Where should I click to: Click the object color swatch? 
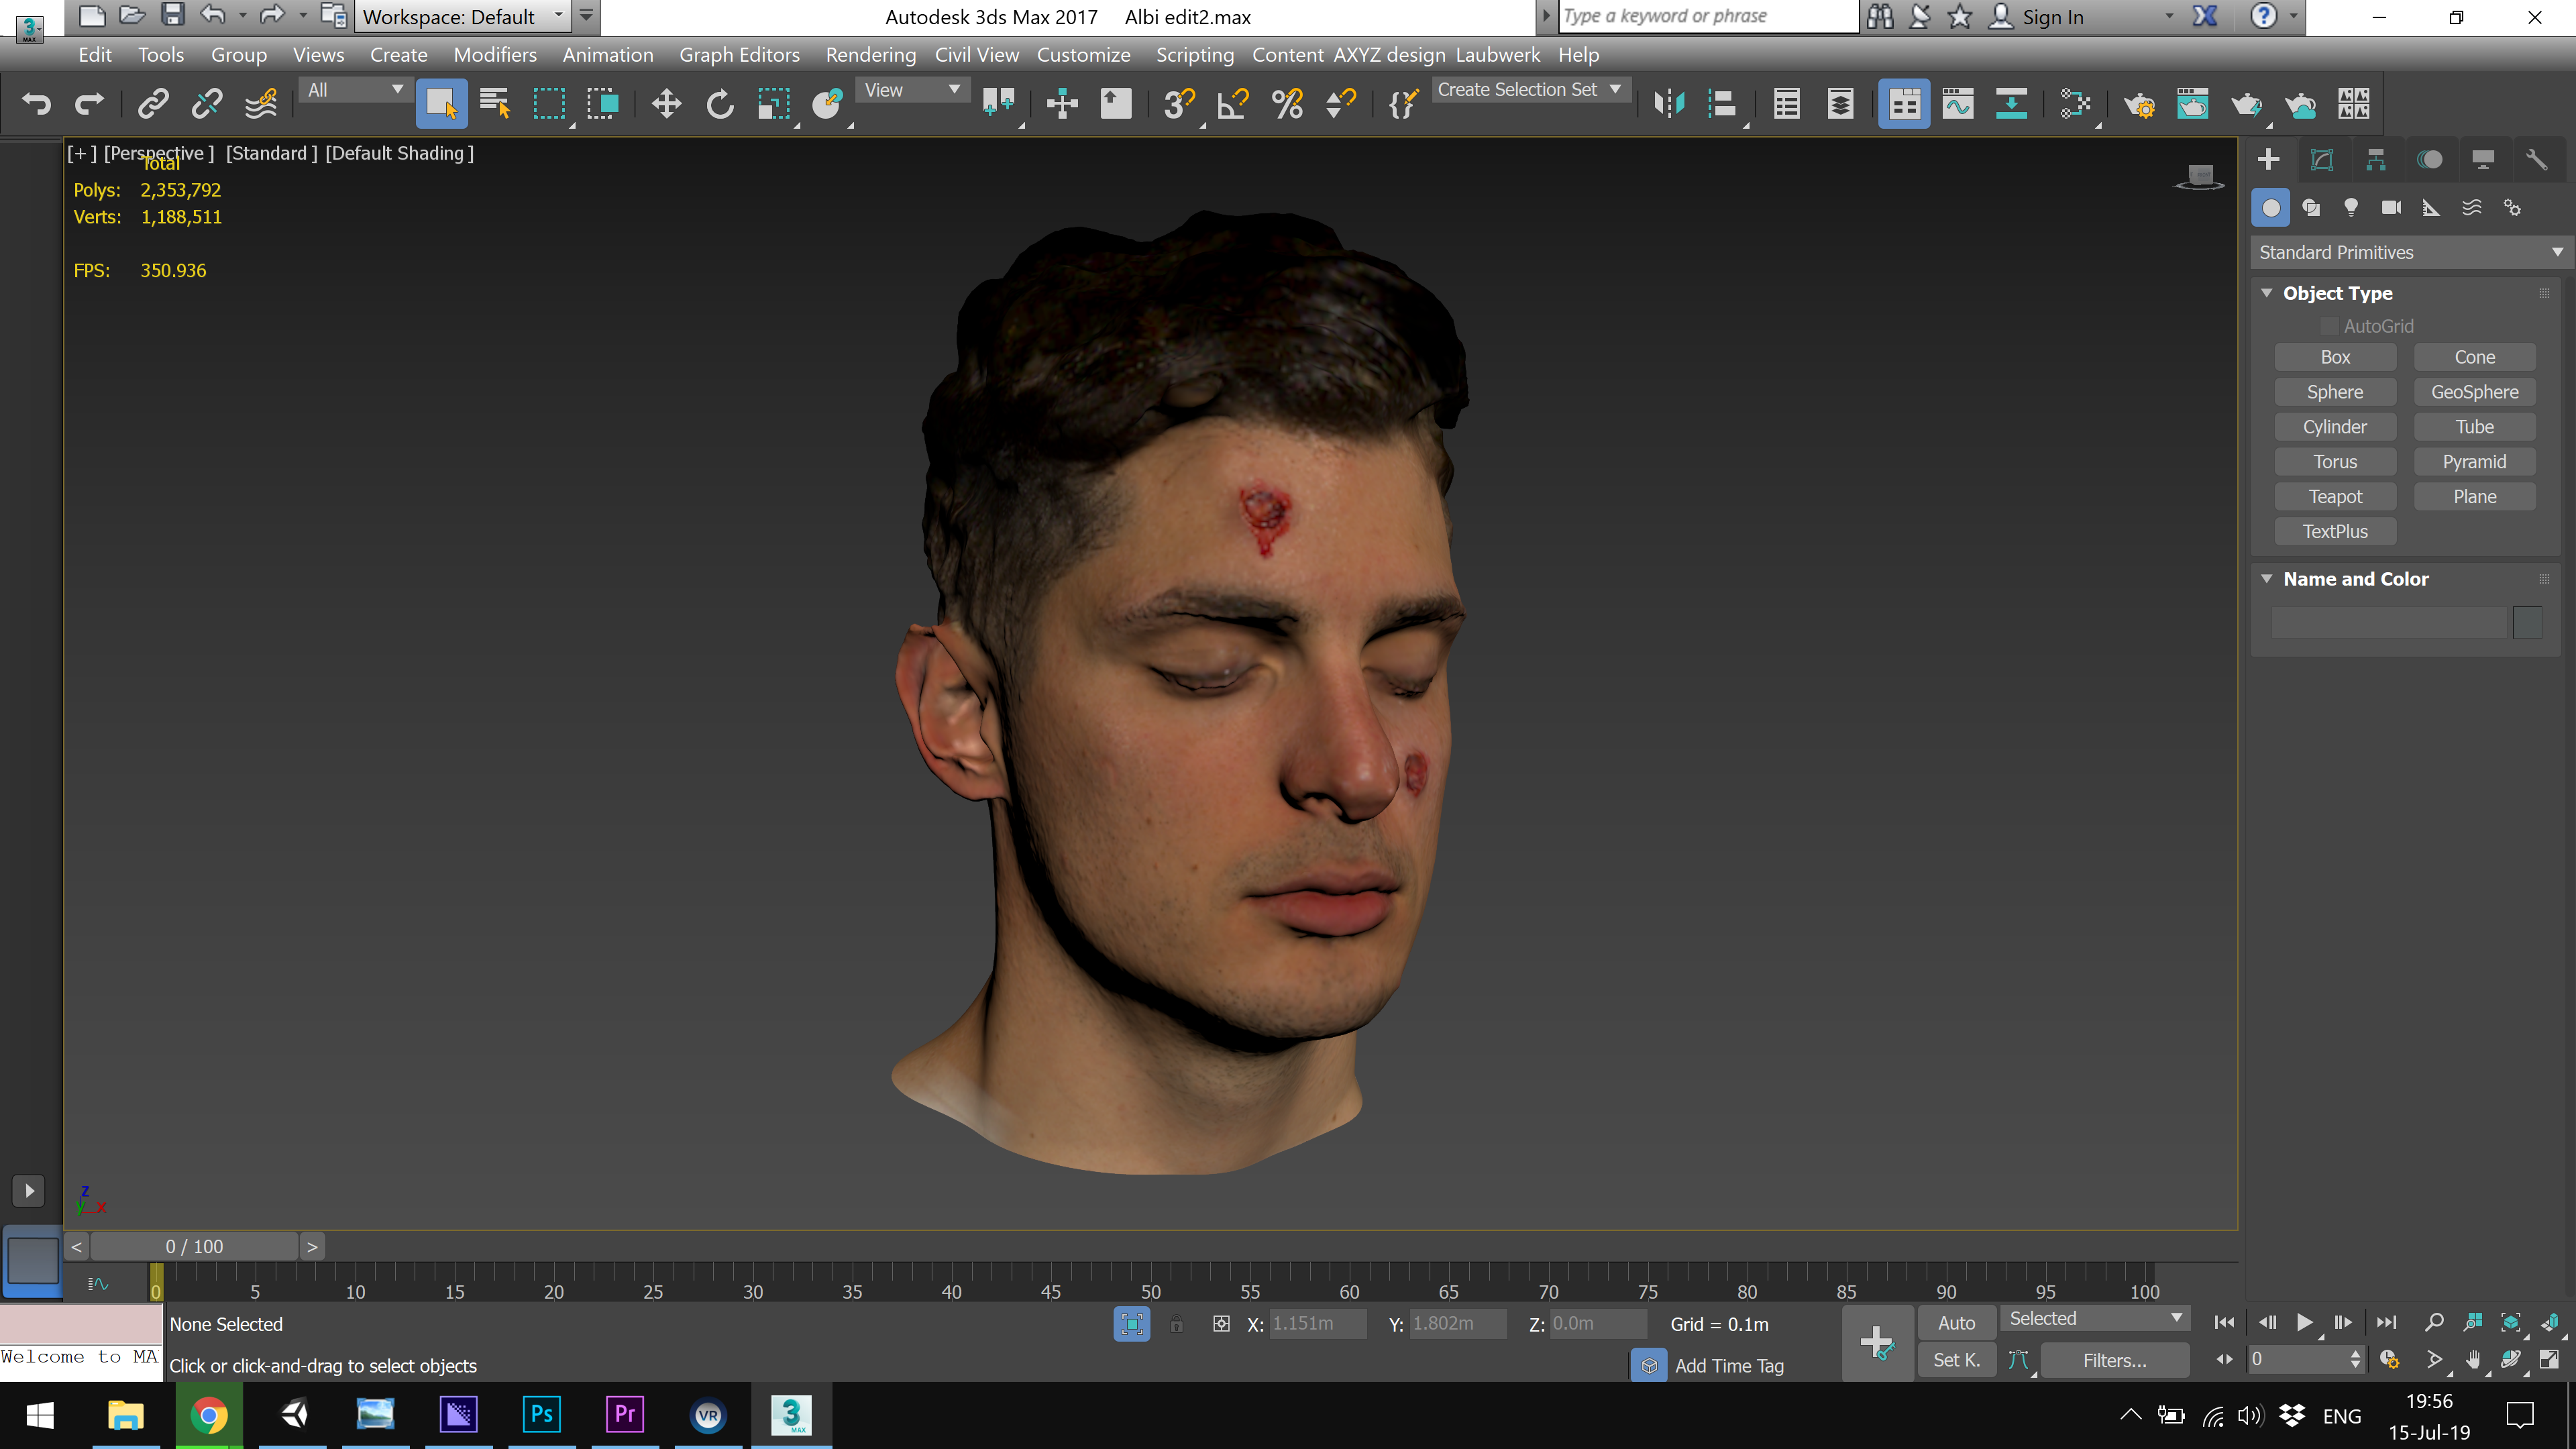click(x=2527, y=623)
